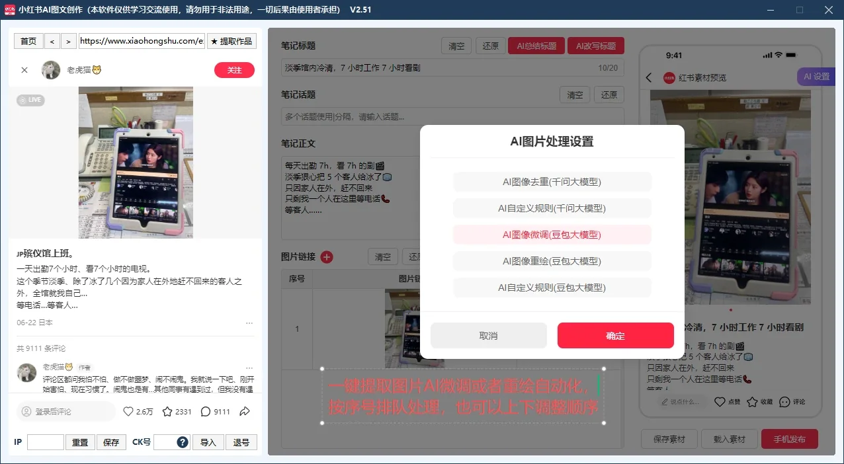Confirm the dialog with 确定

(616, 335)
